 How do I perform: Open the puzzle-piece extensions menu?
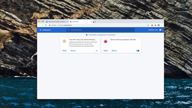155,25
